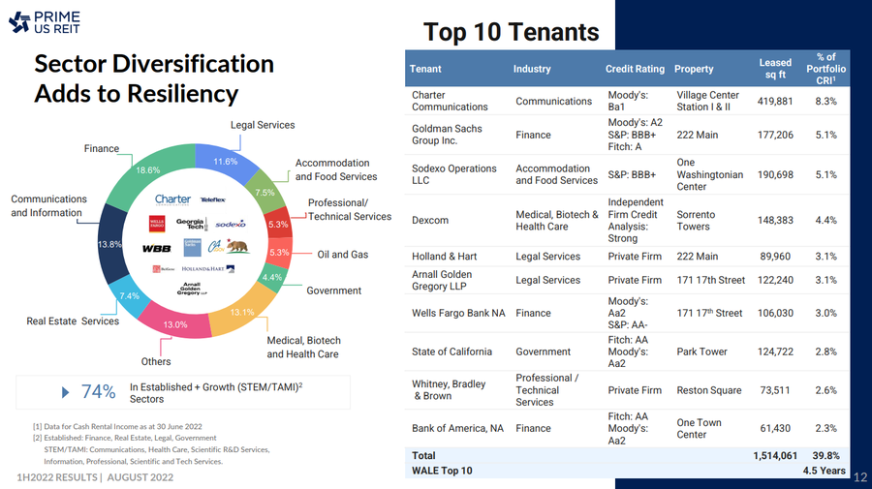
Task: Click the Medical, Biotech and Health Care chart label
Action: [x=303, y=348]
